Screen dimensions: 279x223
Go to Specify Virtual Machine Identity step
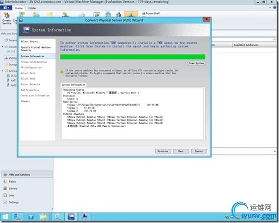[36, 49]
